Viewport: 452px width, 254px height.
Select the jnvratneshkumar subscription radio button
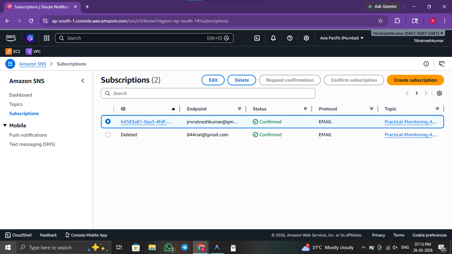point(108,121)
